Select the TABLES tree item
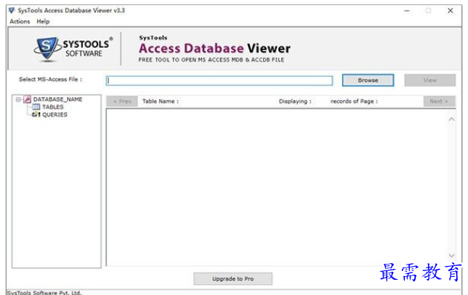 coord(53,107)
